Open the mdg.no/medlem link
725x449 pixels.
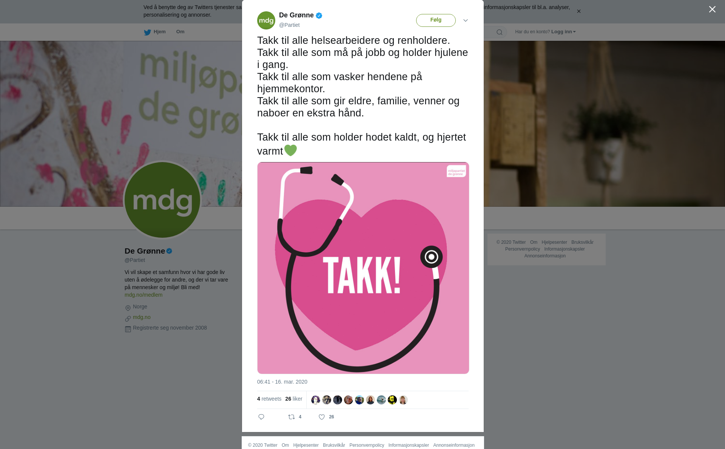pyautogui.click(x=143, y=295)
